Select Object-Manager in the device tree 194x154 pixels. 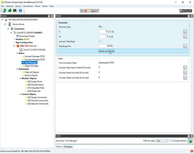(x=31, y=66)
